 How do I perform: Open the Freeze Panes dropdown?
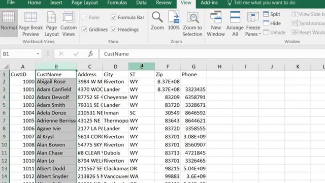click(253, 24)
